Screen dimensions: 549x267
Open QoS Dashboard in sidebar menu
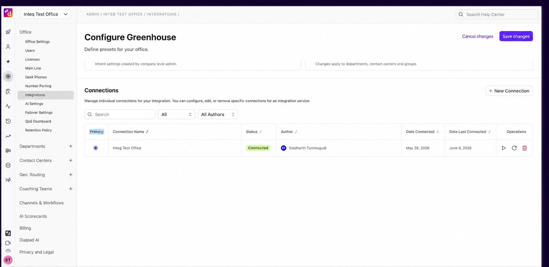(x=38, y=121)
